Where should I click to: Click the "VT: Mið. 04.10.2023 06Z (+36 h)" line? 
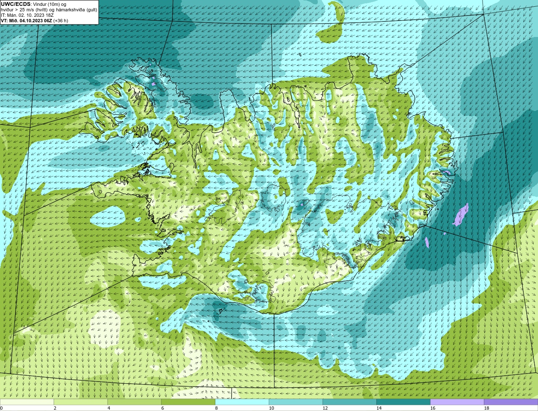34,20
